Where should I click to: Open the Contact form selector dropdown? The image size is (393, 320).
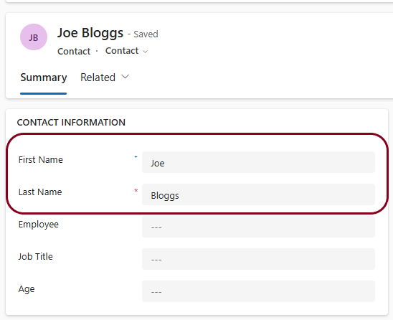126,51
